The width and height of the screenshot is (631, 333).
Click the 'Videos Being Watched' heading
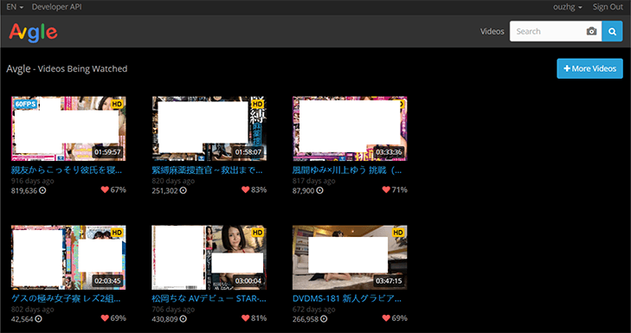(x=83, y=69)
